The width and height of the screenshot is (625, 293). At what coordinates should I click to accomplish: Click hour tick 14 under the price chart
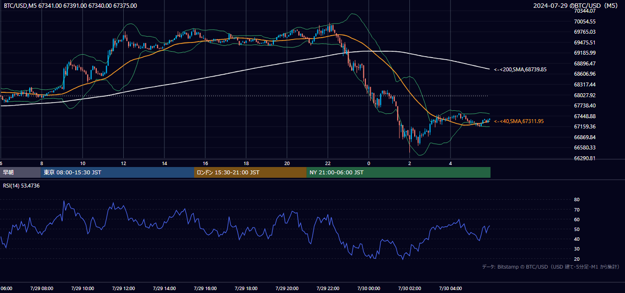click(x=164, y=164)
